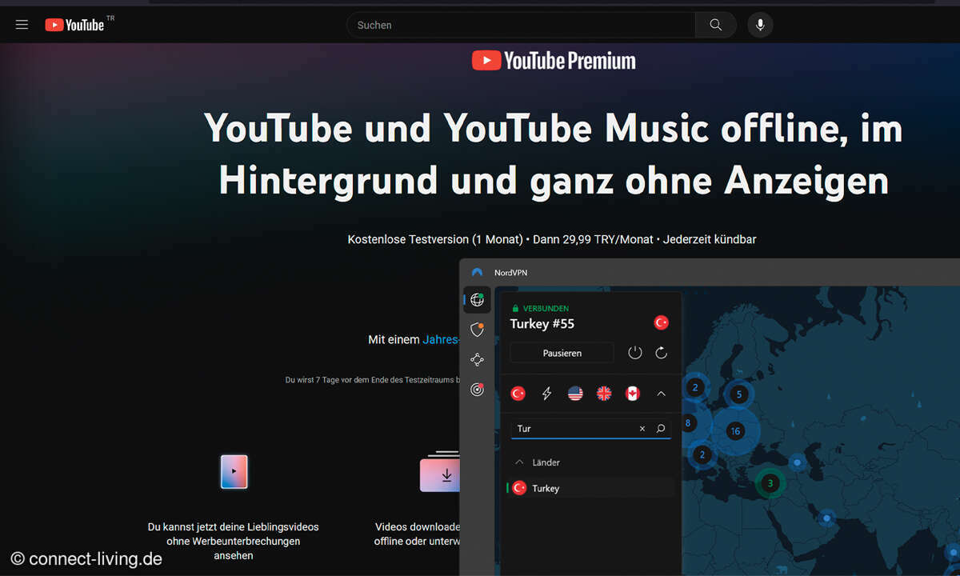Click the NordVPN logo in title bar

click(x=478, y=273)
